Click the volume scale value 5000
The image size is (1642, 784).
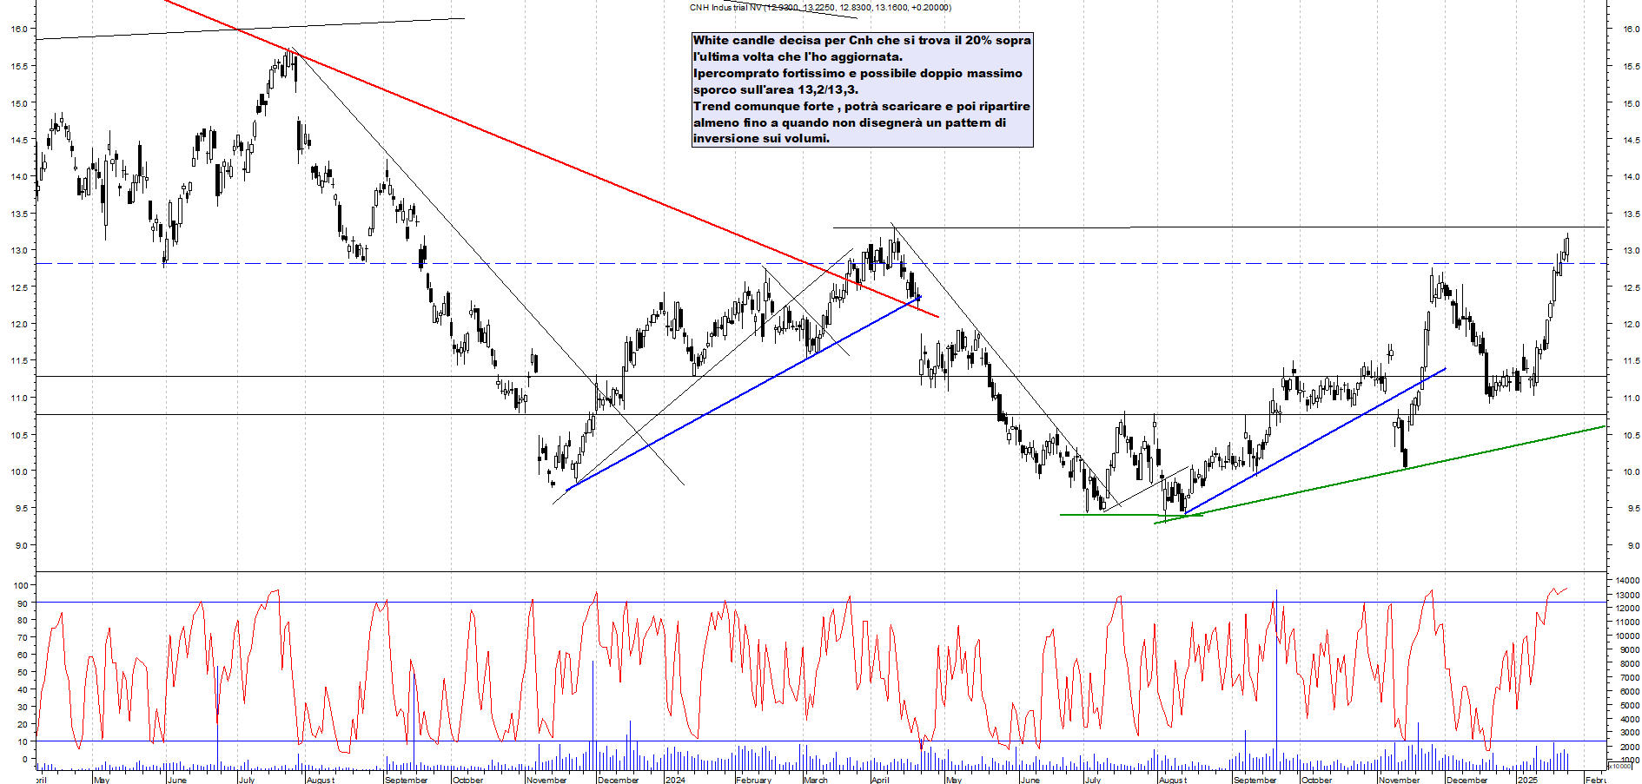1630,705
